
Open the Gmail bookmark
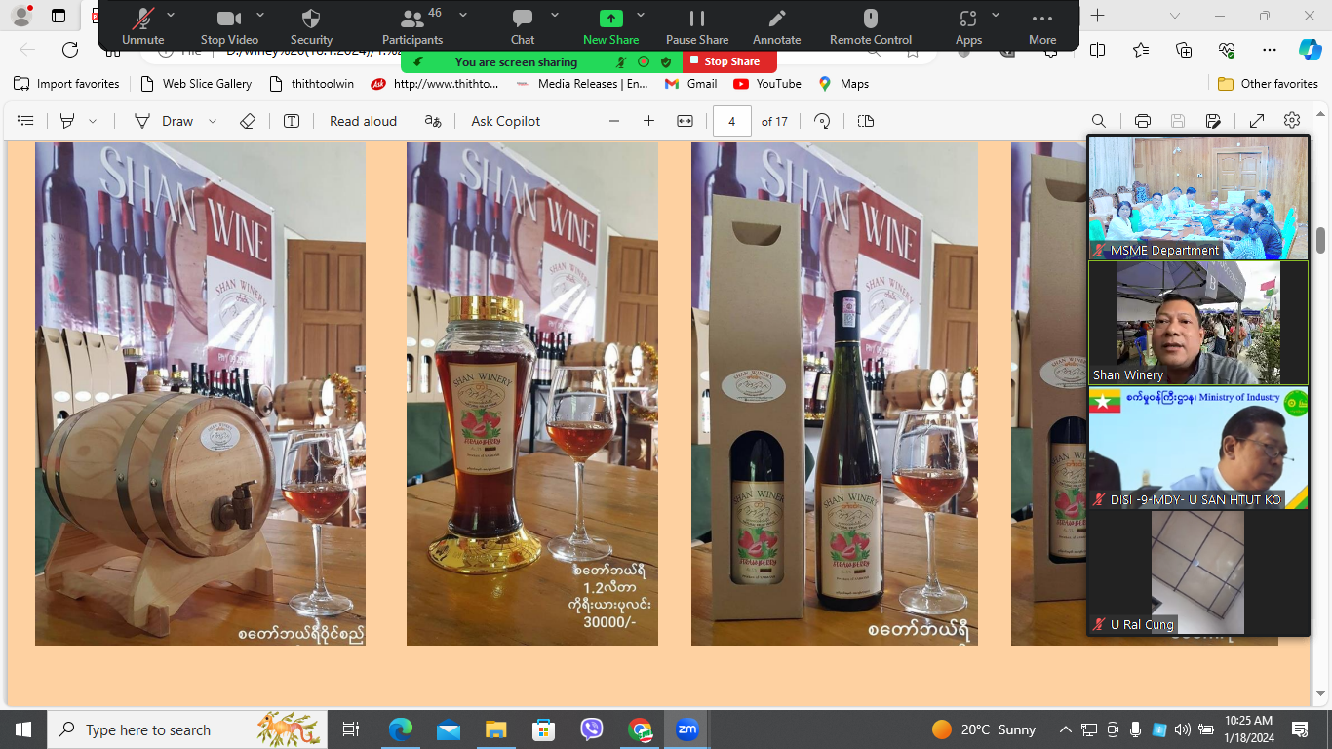coord(690,84)
